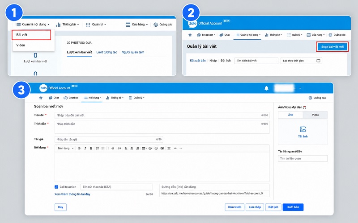358x223 pixels.
Task: Click Xem trước preview button
Action: coord(234,207)
